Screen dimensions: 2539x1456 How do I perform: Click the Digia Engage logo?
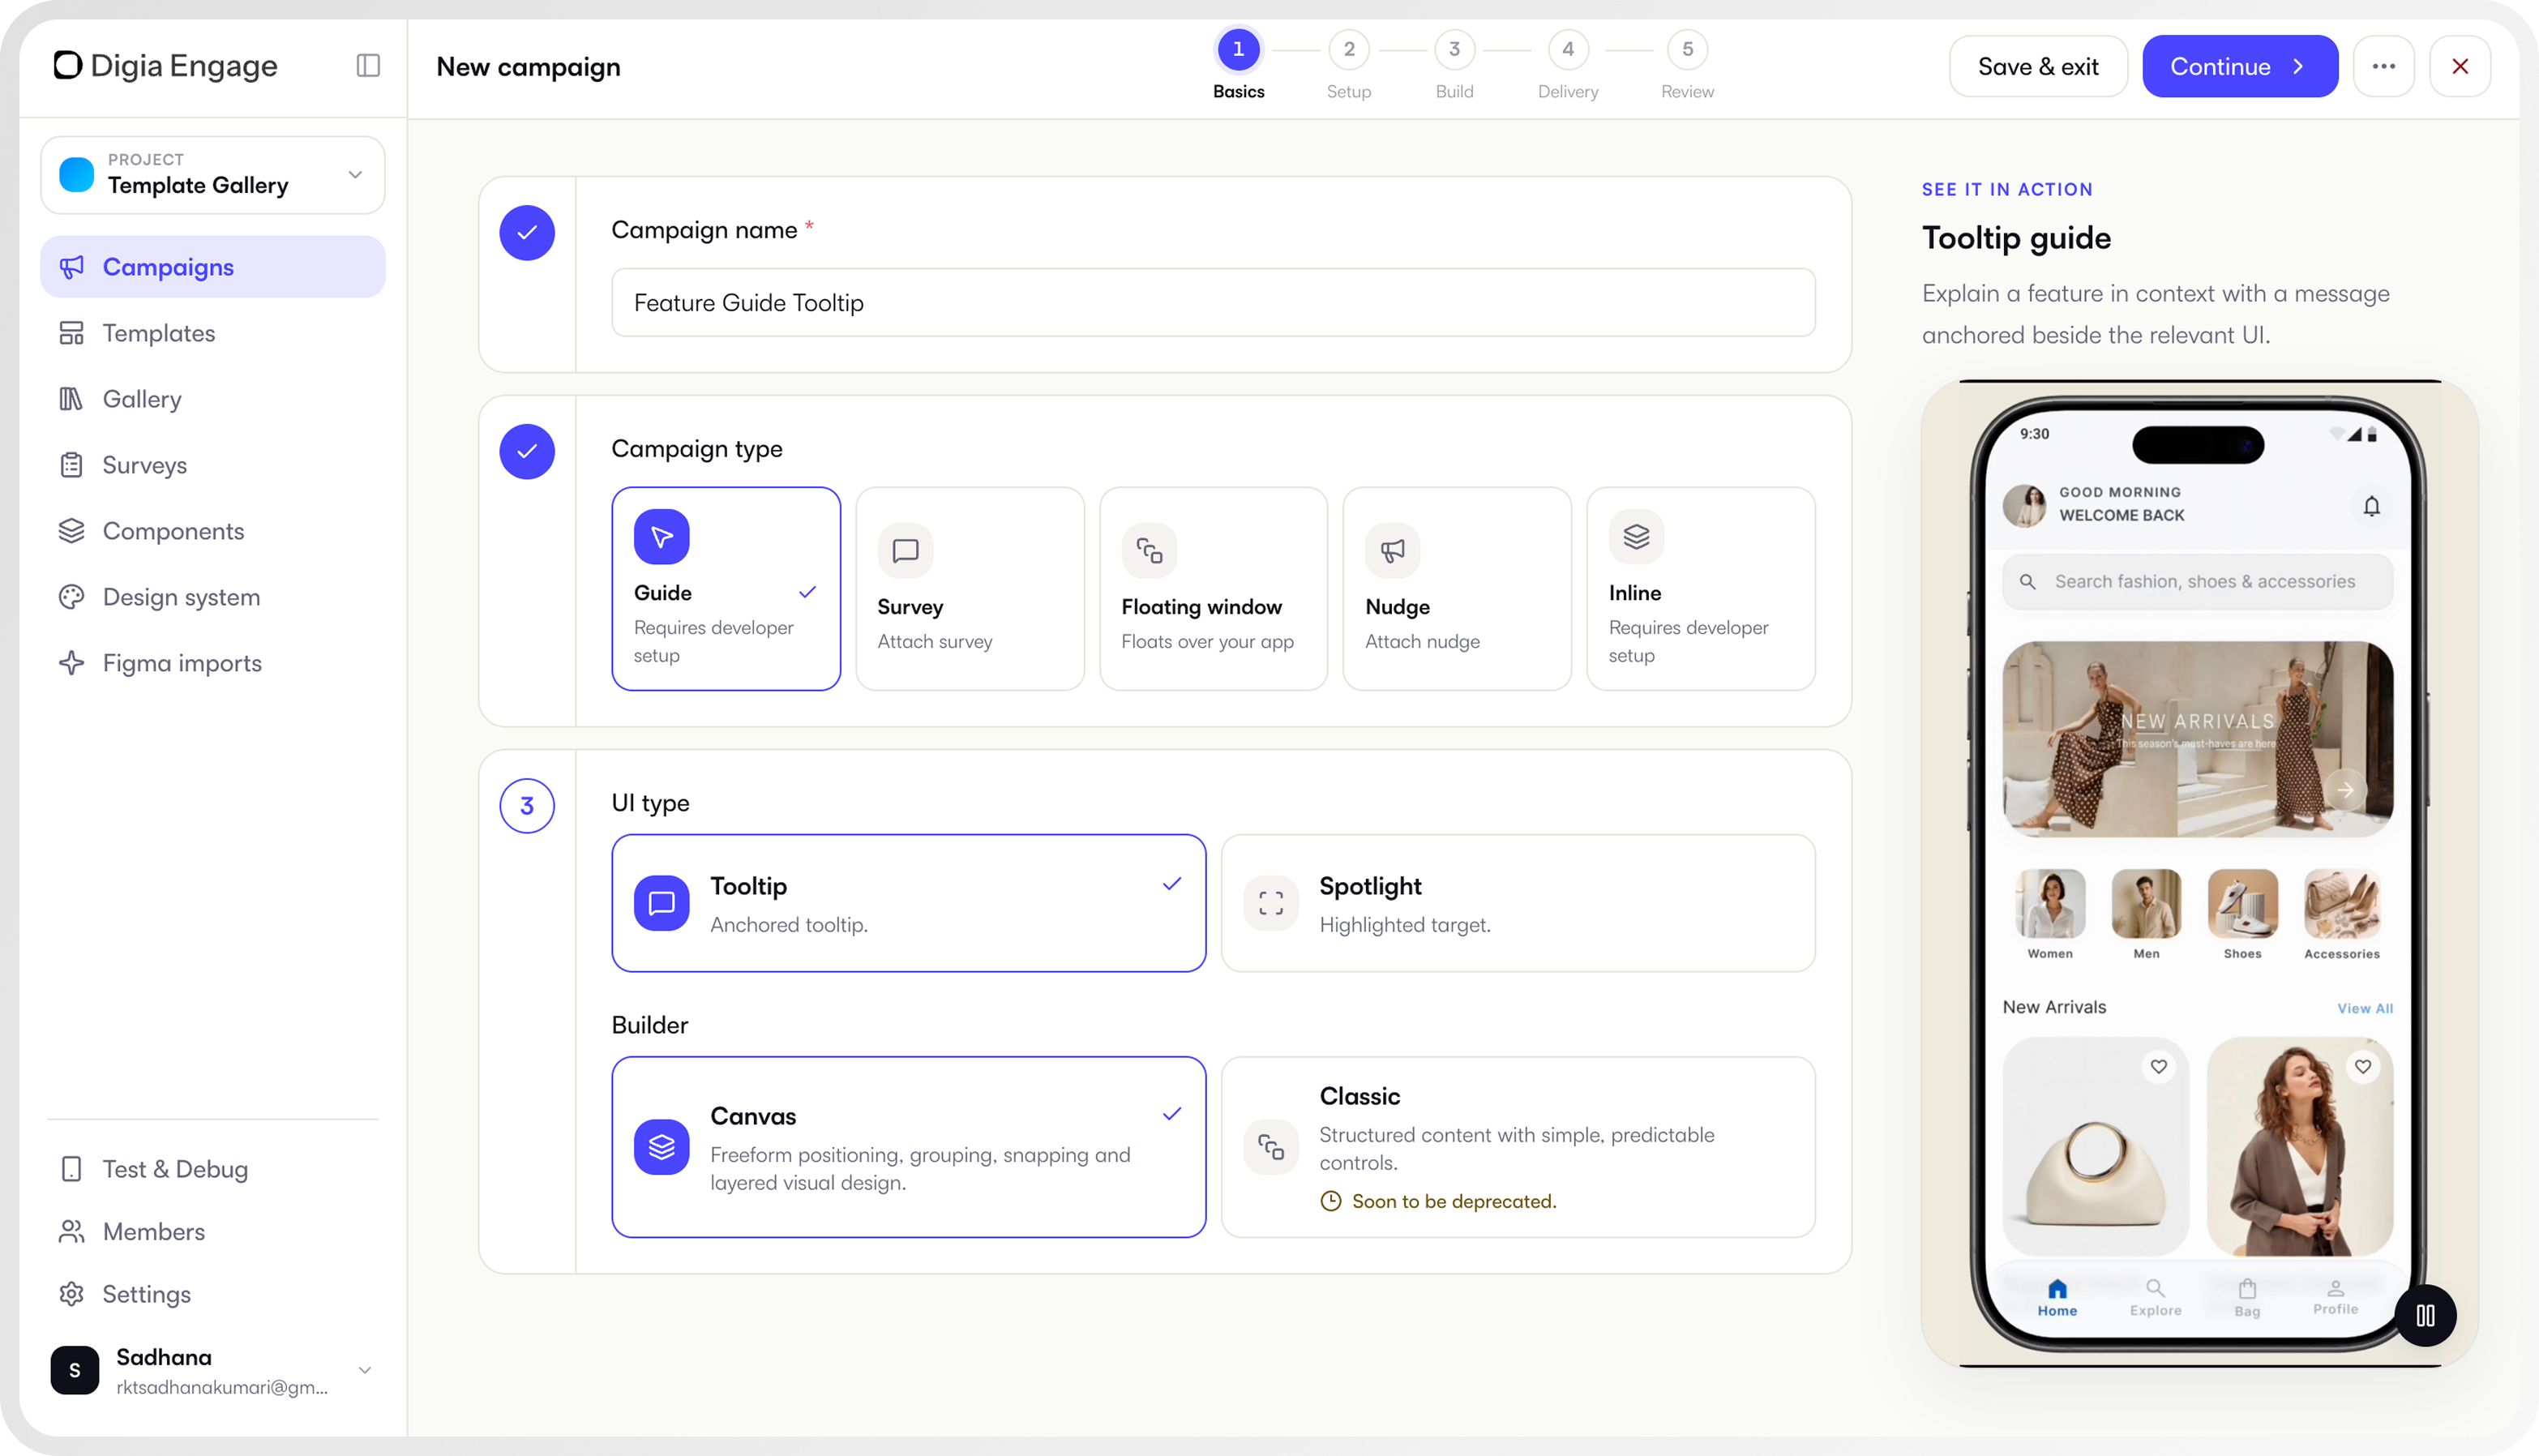pyautogui.click(x=165, y=66)
